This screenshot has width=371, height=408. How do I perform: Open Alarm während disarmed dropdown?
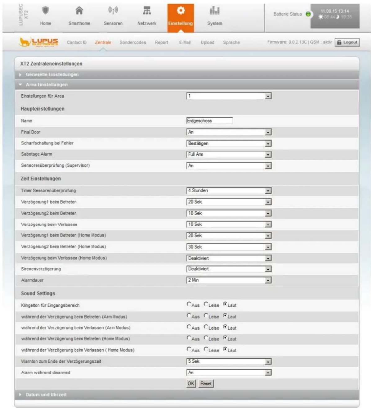229,373
